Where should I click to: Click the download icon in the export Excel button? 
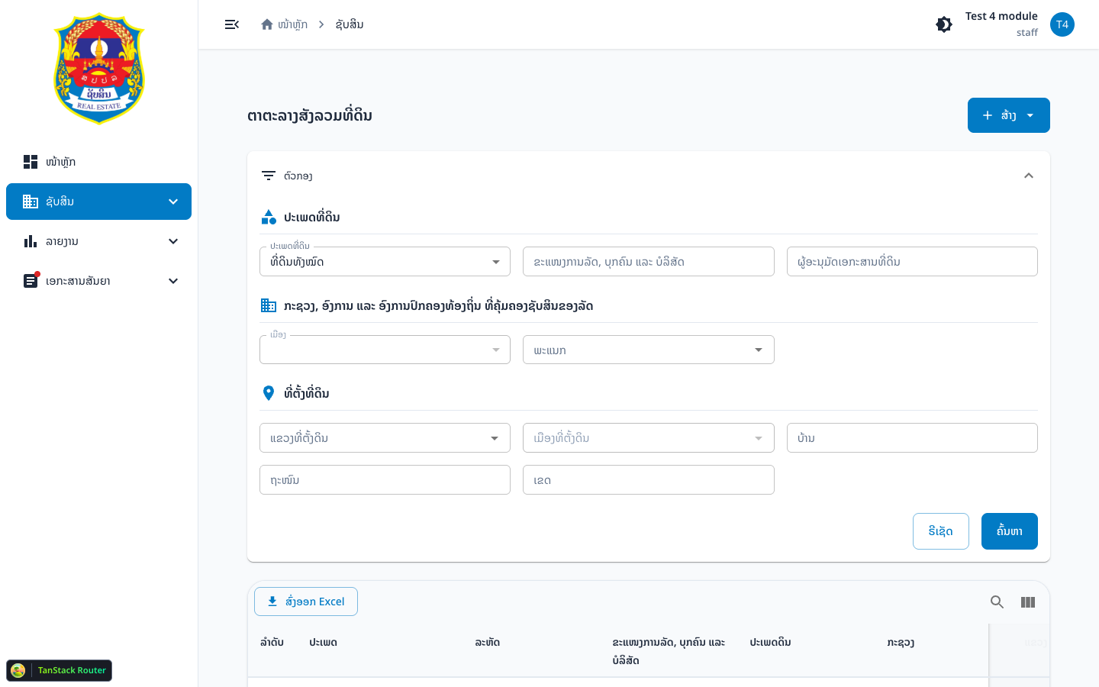pyautogui.click(x=272, y=602)
